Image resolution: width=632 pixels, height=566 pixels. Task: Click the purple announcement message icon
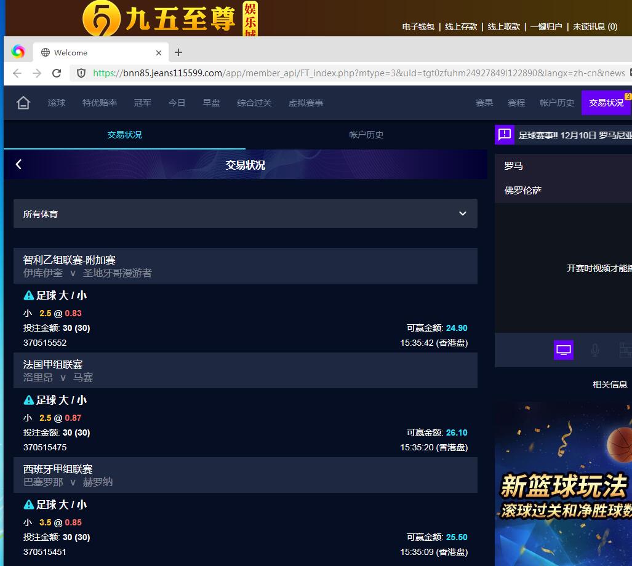click(504, 135)
